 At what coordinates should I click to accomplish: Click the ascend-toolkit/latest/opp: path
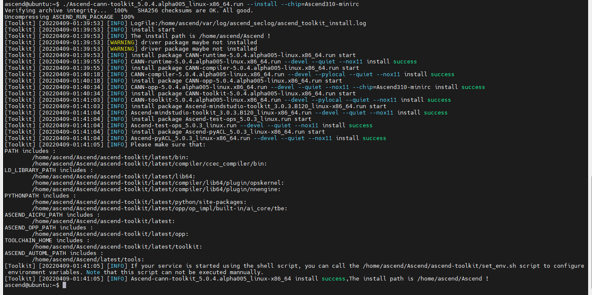pos(110,234)
